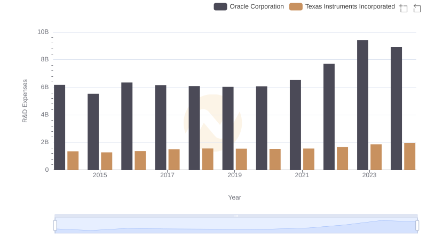Viewport: 427px width, 246px height.
Task: Grab the top move bar of zoom slider
Action: (236, 216)
